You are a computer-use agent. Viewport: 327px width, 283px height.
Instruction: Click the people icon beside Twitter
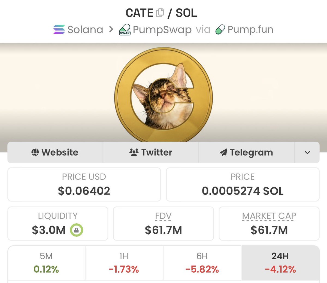(x=134, y=152)
